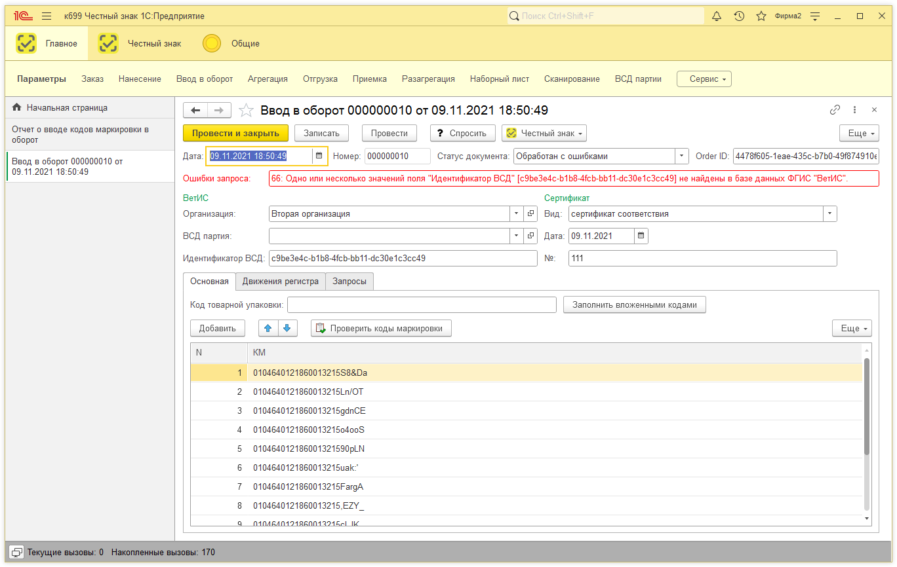Open Статус документа dropdown
This screenshot has width=897, height=567.
tap(682, 156)
